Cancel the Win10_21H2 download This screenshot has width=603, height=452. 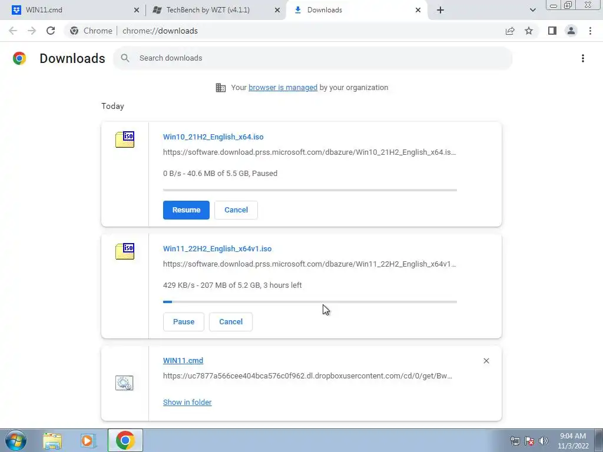(236, 210)
